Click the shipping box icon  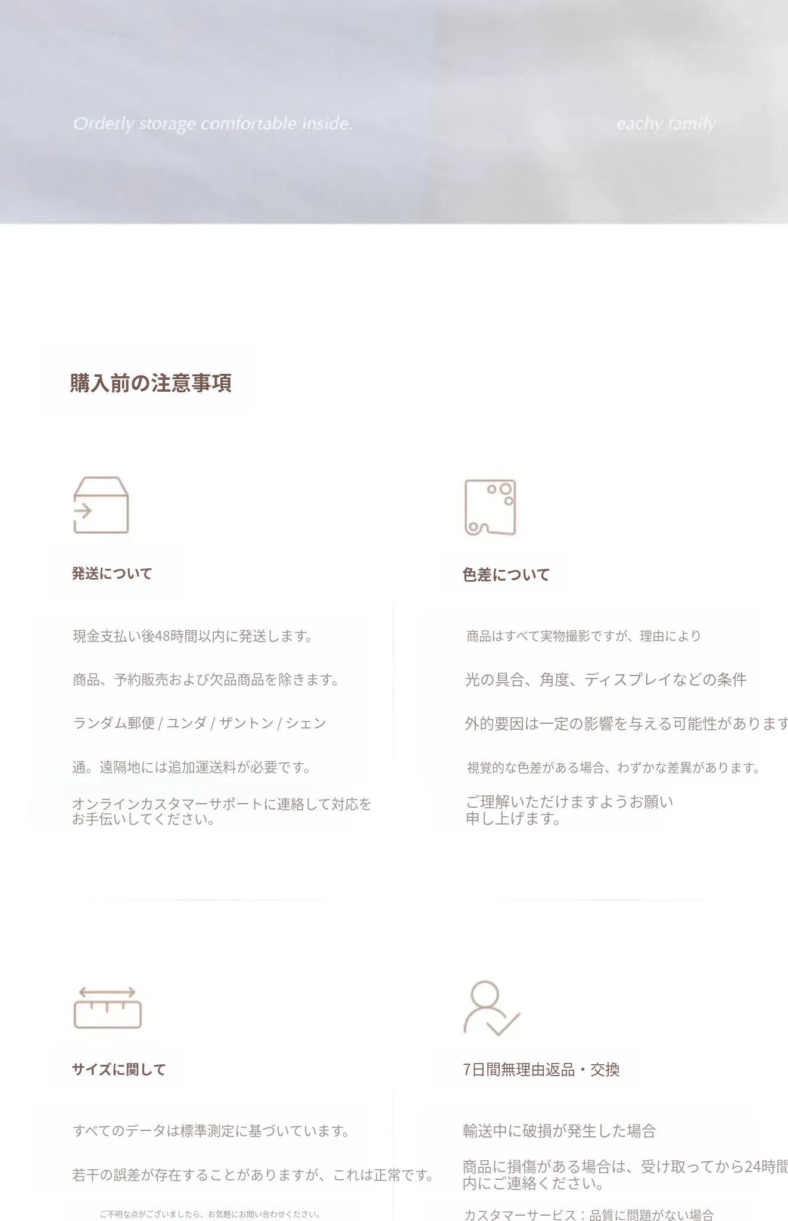coord(101,505)
